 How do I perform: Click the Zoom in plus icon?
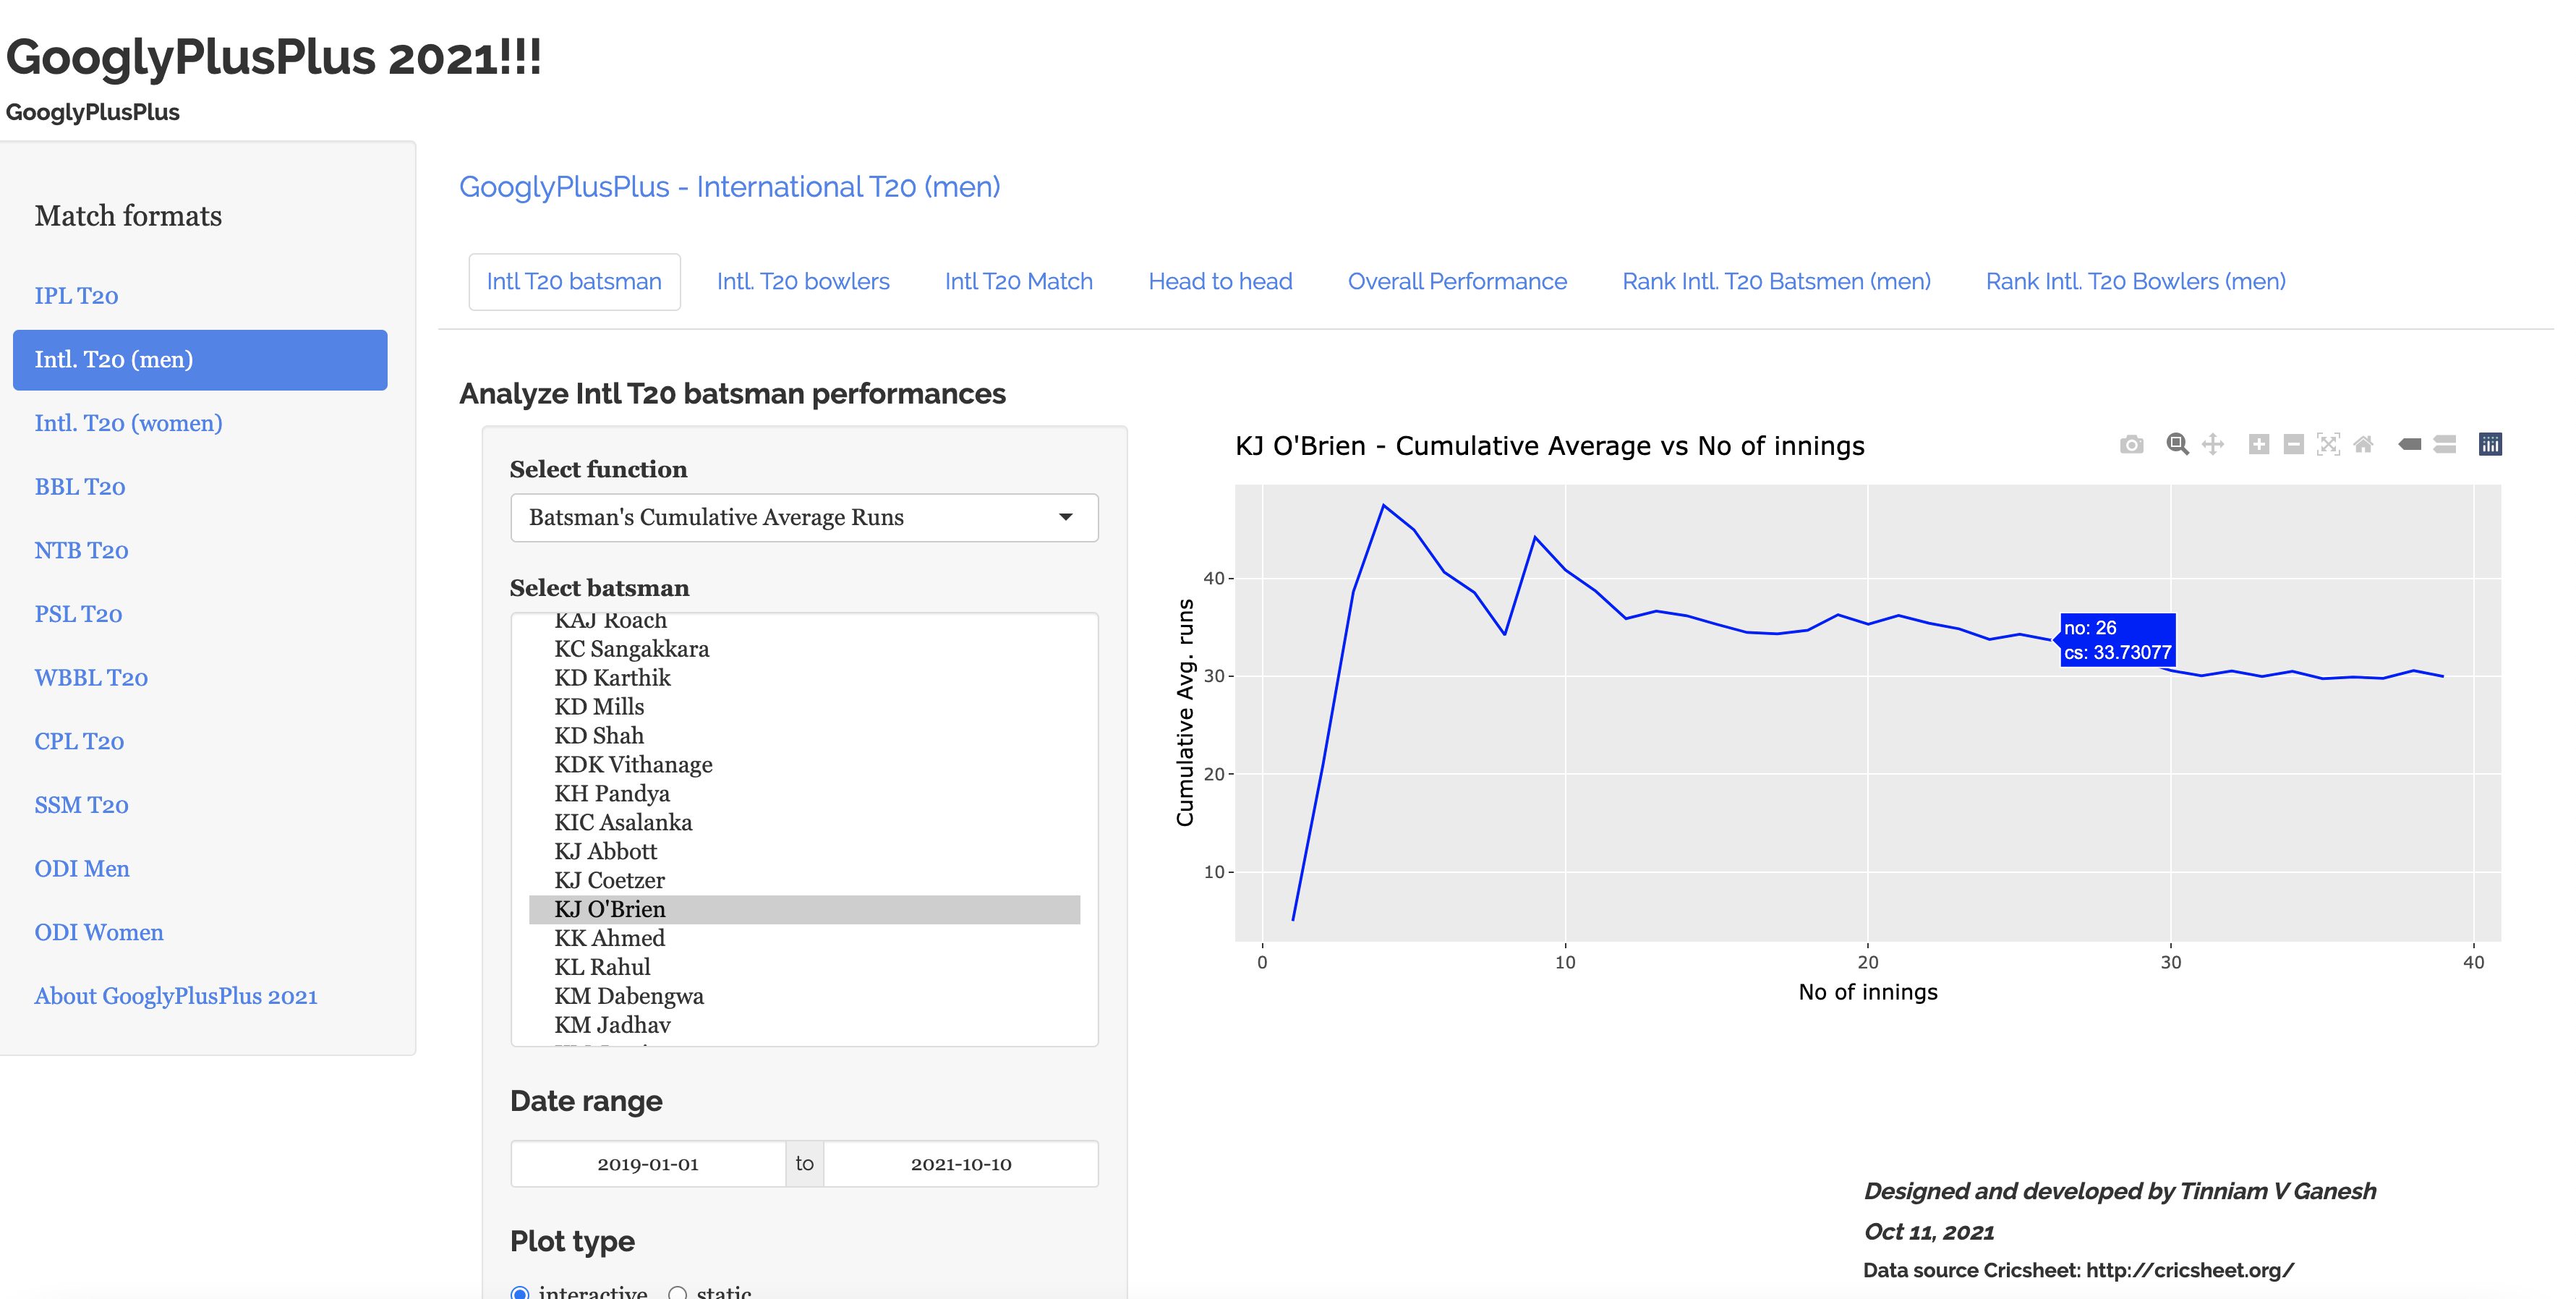click(x=2258, y=444)
